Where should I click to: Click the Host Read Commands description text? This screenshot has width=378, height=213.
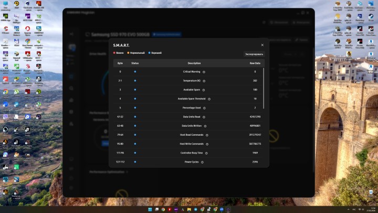pyautogui.click(x=192, y=135)
